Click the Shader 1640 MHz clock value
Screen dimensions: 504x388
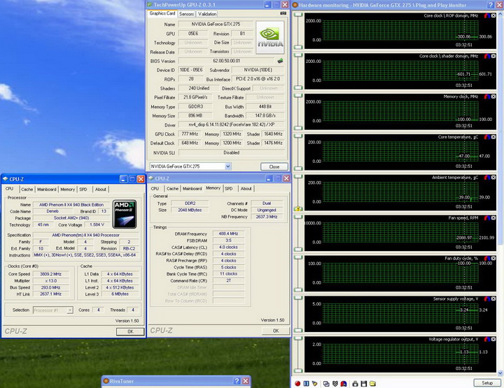pyautogui.click(x=273, y=134)
